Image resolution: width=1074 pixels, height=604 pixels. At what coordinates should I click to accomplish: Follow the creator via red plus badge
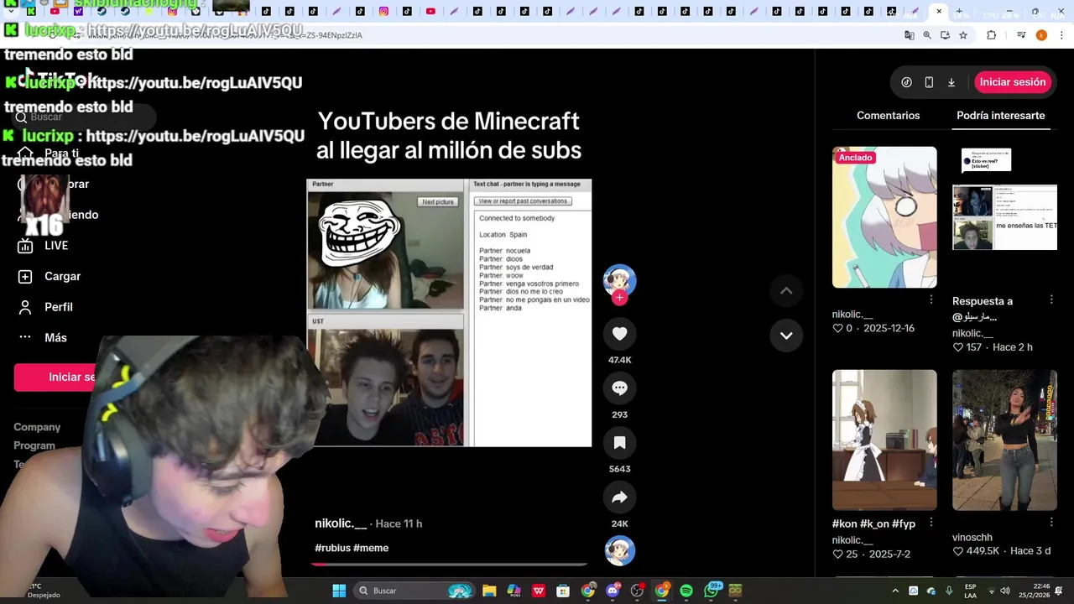[x=619, y=298]
